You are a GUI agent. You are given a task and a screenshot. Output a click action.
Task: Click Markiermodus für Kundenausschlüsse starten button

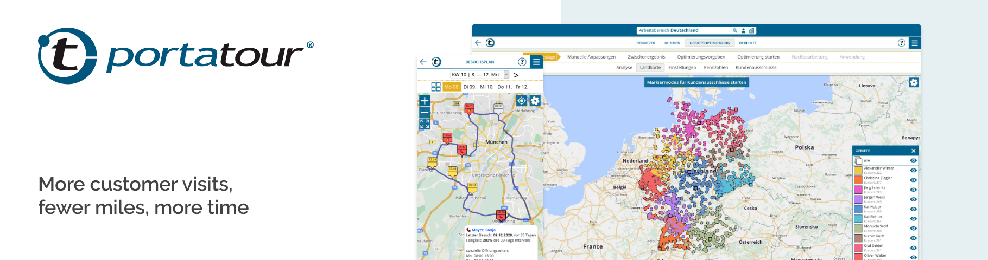tap(696, 82)
